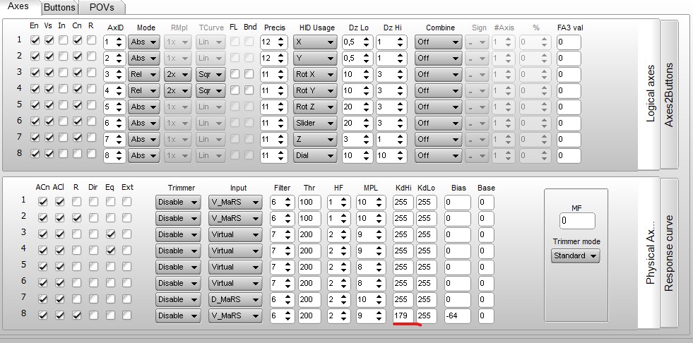
Task: Click the Combine column header
Action: click(x=440, y=28)
